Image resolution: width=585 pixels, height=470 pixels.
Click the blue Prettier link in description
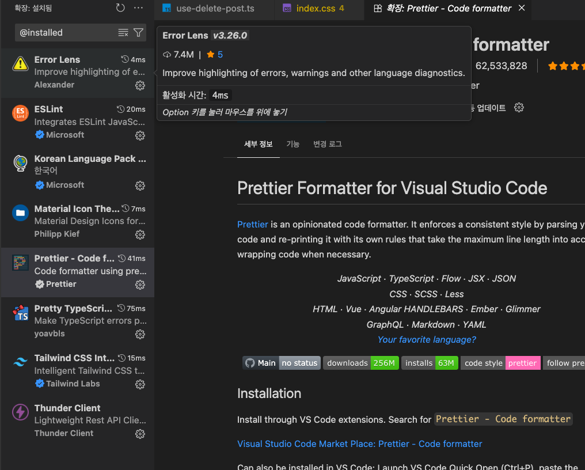252,224
